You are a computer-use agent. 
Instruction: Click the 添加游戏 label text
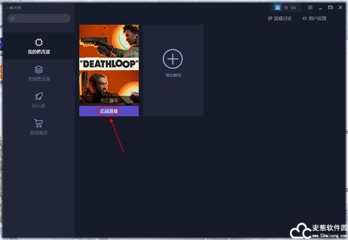[x=173, y=76]
